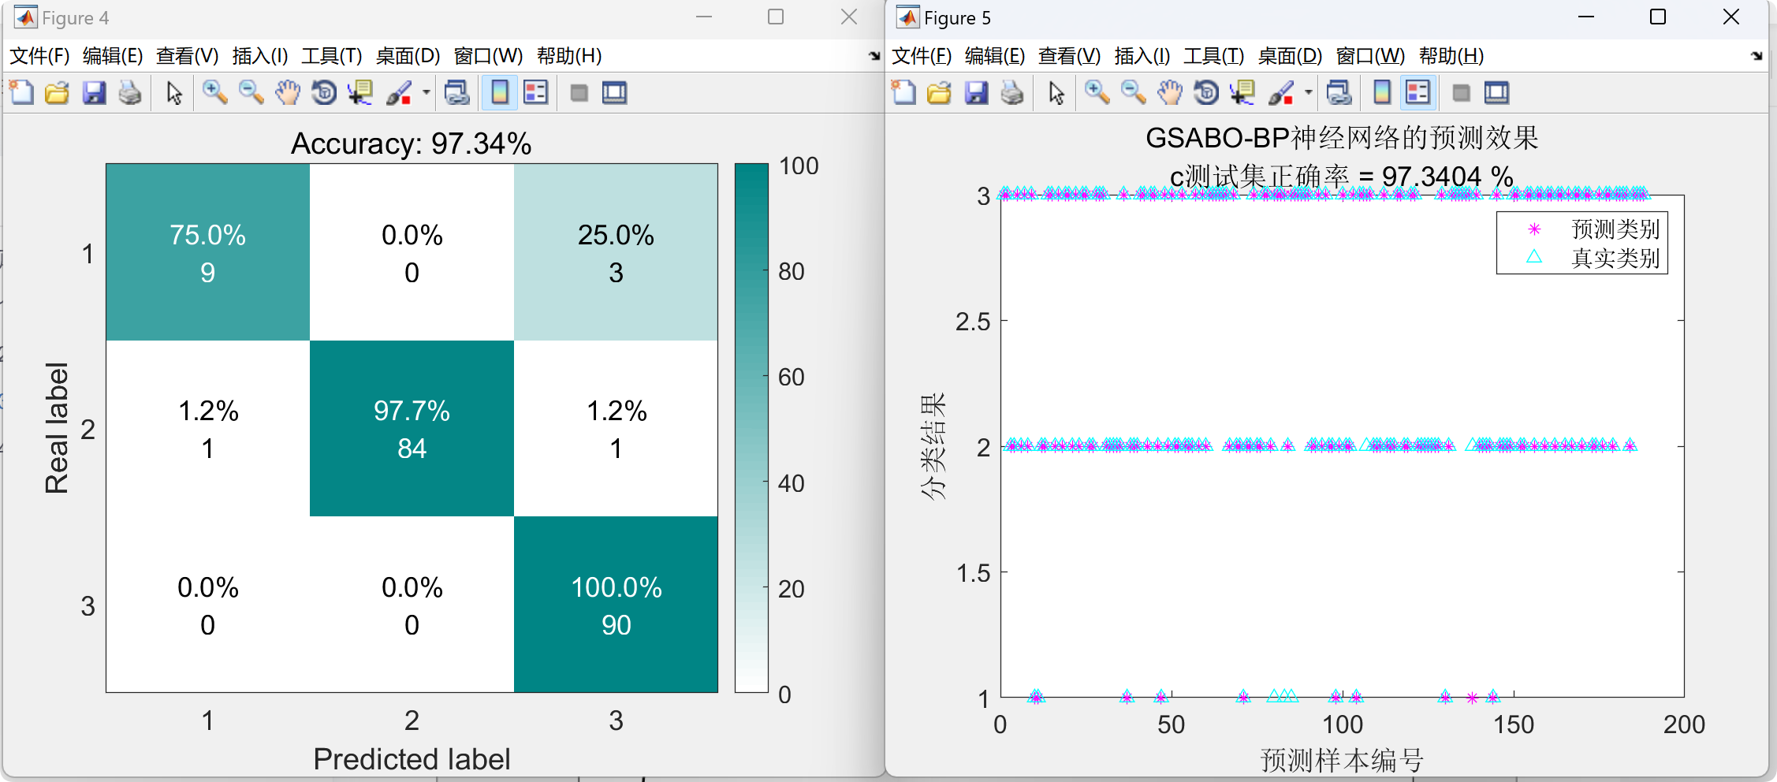Click New Figure icon in Figure 5
This screenshot has width=1777, height=782.
(x=903, y=93)
